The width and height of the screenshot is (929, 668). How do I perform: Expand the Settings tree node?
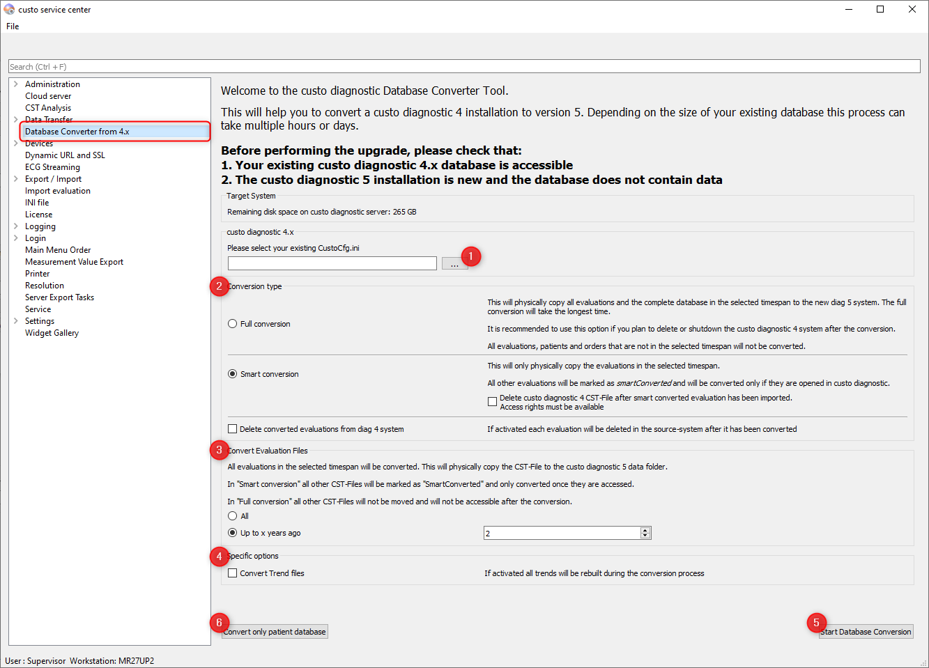coord(16,321)
